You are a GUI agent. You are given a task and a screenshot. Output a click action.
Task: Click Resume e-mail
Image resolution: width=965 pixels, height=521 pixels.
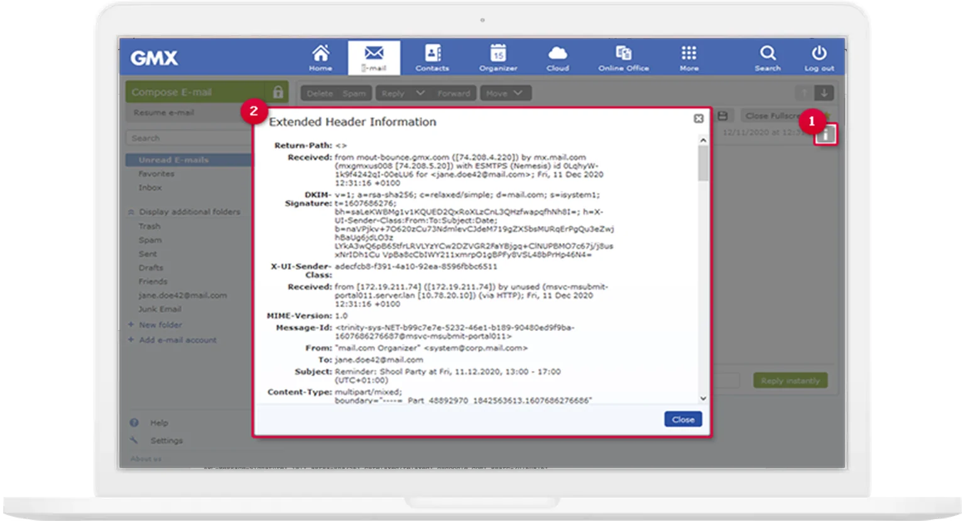(163, 112)
